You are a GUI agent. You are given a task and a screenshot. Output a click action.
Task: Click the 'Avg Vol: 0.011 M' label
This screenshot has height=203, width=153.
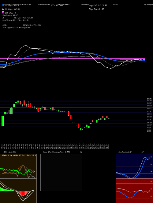98,6
